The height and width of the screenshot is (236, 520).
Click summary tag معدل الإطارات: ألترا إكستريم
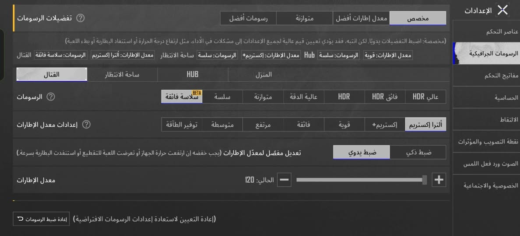[x=123, y=55]
